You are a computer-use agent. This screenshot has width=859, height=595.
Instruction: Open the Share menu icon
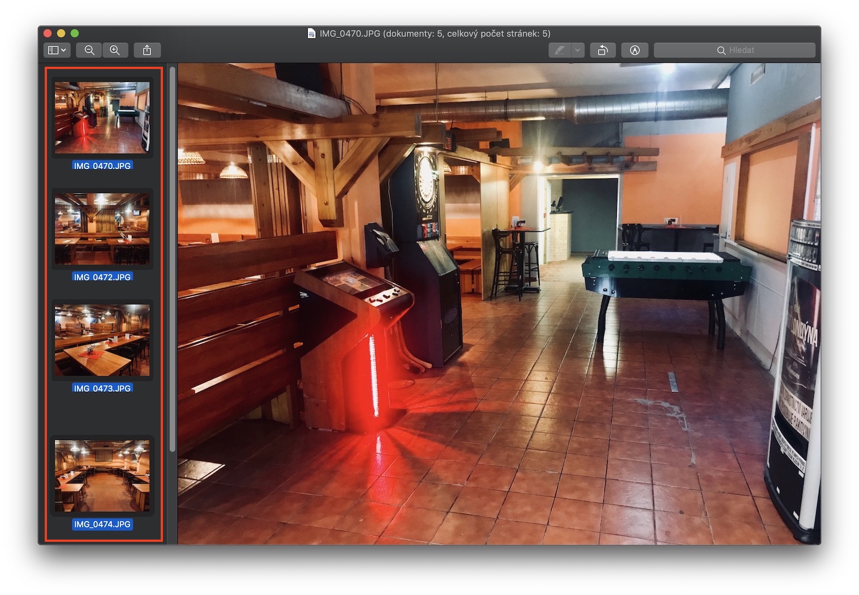[x=147, y=50]
